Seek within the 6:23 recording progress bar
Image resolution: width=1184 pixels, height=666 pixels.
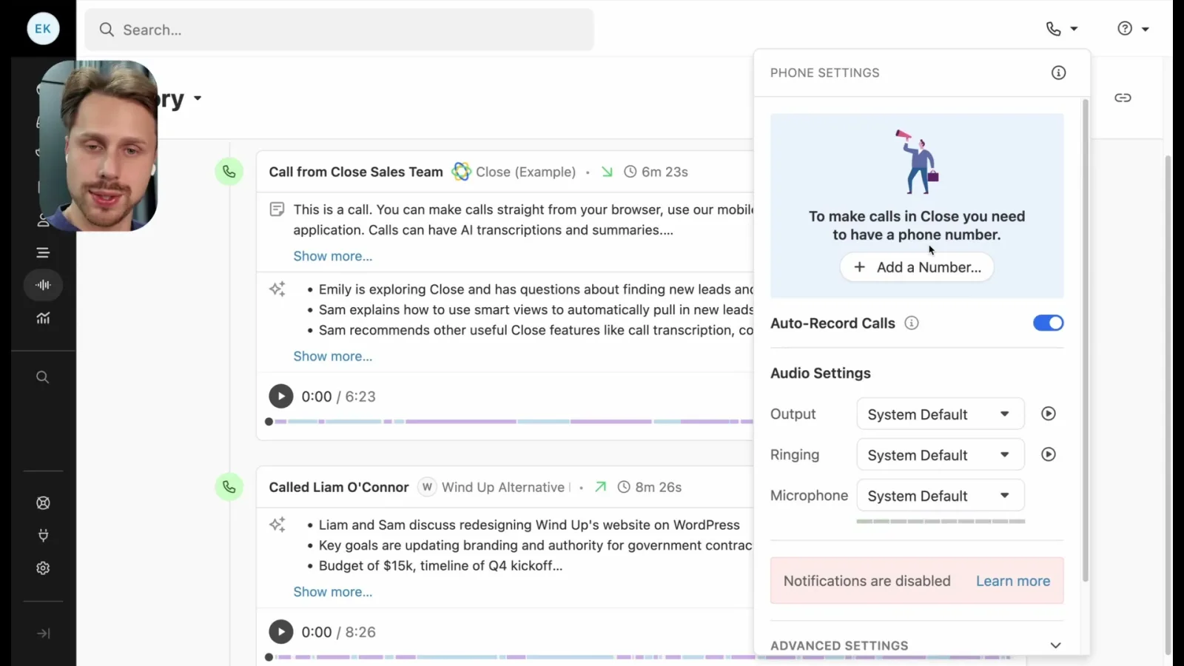tap(509, 421)
